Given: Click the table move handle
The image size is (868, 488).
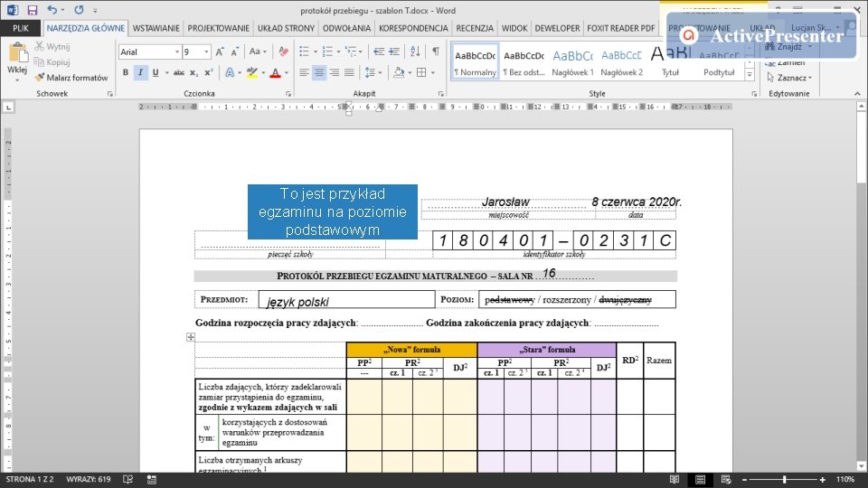Looking at the screenshot, I should pyautogui.click(x=191, y=337).
